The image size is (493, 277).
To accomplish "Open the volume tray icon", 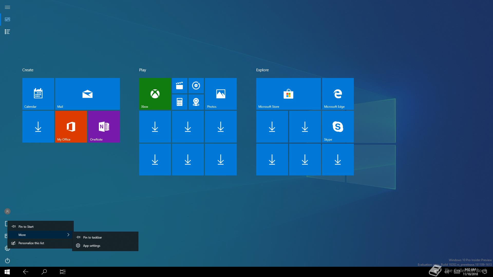I will pyautogui.click(x=447, y=272).
